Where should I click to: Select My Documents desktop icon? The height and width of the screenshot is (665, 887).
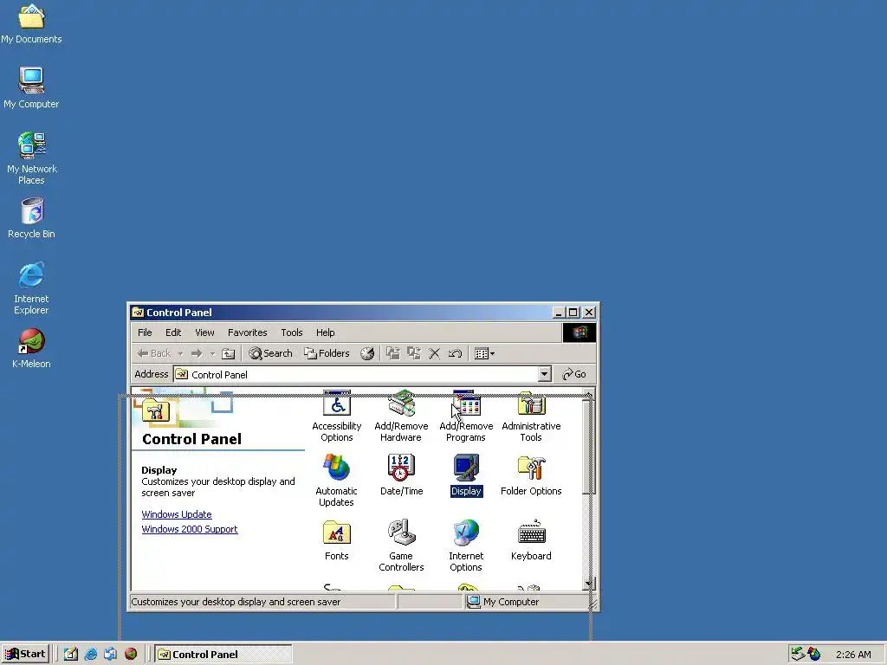(31, 23)
